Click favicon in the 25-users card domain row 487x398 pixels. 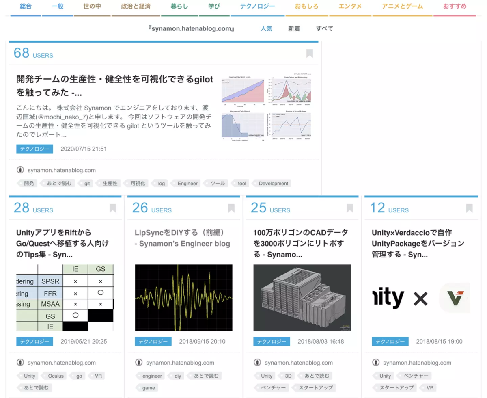(x=257, y=363)
